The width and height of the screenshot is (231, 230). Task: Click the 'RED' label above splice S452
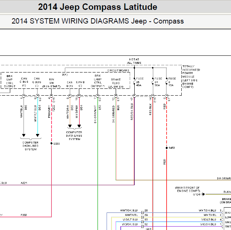tap(164, 106)
